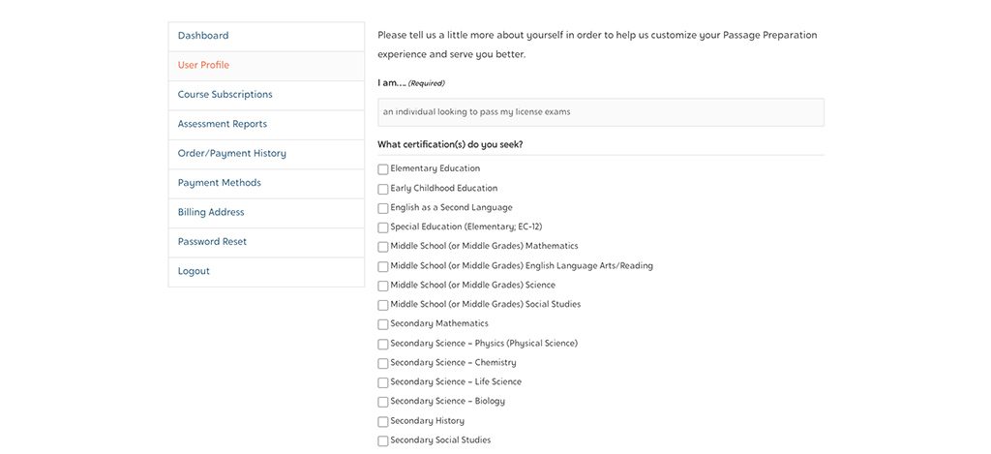The image size is (991, 454).
Task: Select User Profile in the sidebar
Action: click(x=266, y=66)
